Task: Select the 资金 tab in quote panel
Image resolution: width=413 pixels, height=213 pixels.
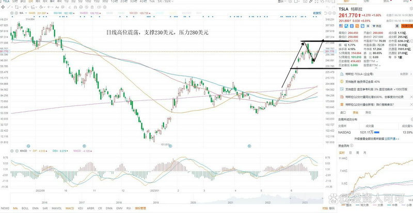Action: 355,112
